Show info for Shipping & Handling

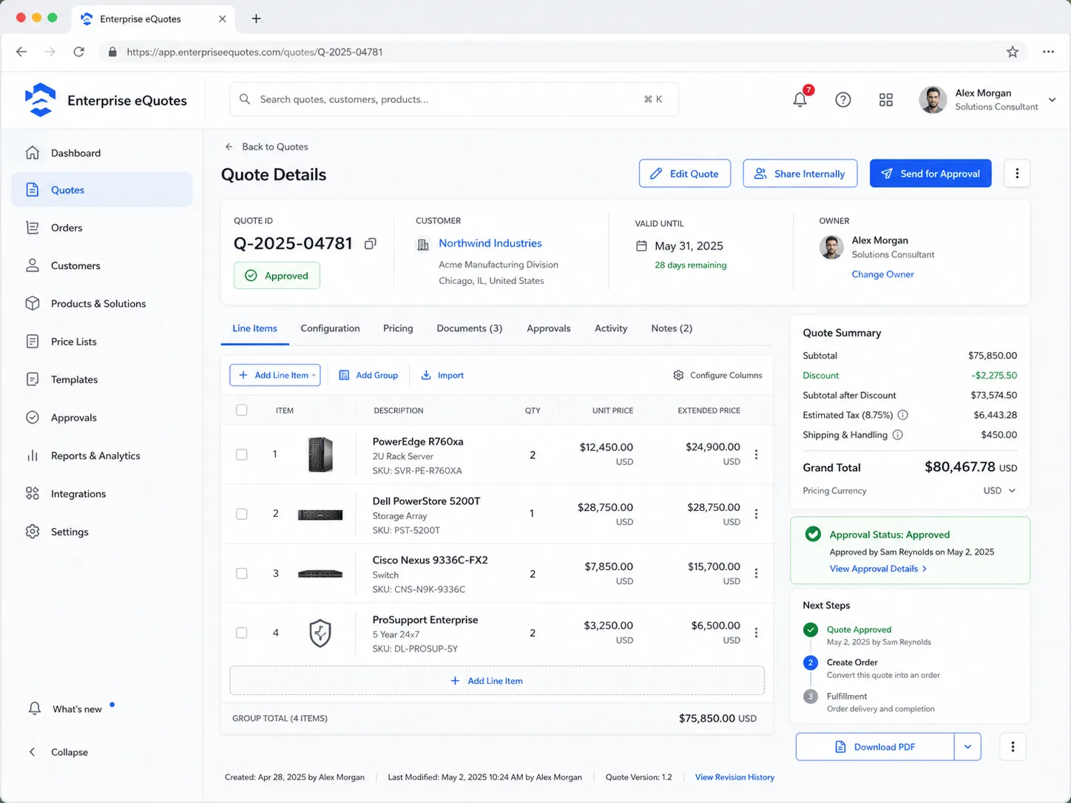point(897,435)
